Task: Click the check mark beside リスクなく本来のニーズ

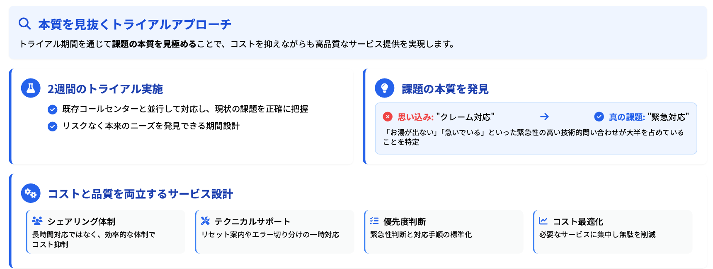Action: click(52, 126)
